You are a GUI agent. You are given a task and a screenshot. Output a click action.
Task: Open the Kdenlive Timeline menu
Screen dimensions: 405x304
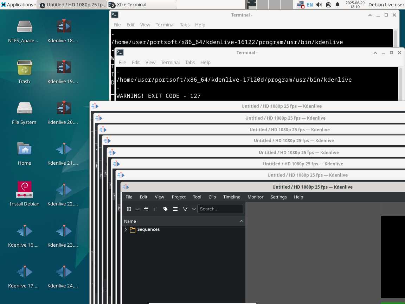pos(232,197)
